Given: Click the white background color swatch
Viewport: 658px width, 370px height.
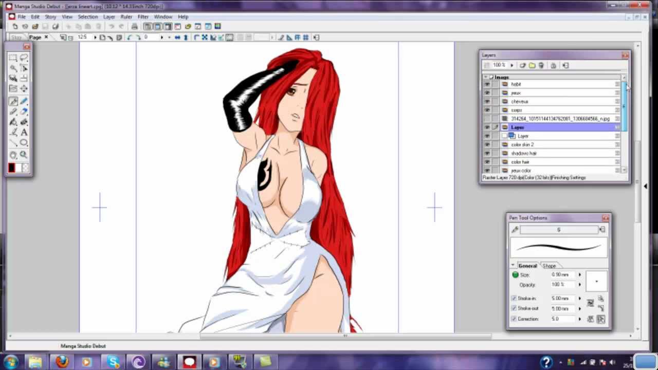Looking at the screenshot, I should (x=19, y=168).
